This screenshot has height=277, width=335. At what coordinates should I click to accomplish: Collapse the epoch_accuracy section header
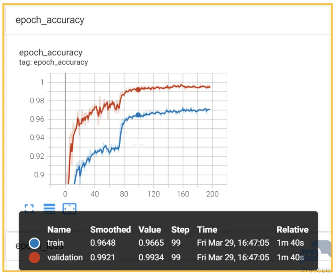[50, 20]
